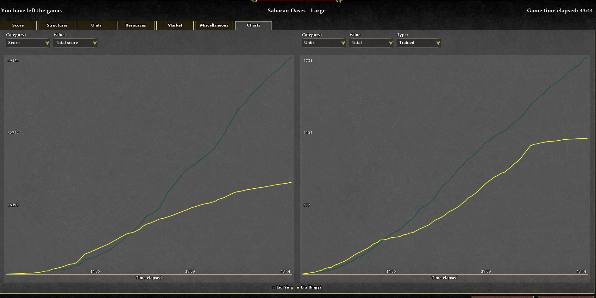This screenshot has width=596, height=298.
Task: Go to the Resources tab
Action: pyautogui.click(x=135, y=25)
